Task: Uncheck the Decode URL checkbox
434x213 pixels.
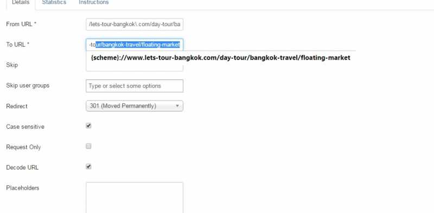Action: tap(88, 167)
